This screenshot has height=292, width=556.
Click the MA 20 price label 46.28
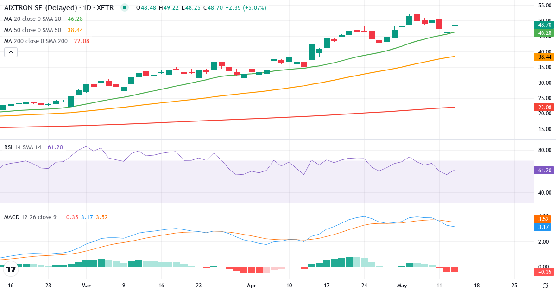[544, 33]
